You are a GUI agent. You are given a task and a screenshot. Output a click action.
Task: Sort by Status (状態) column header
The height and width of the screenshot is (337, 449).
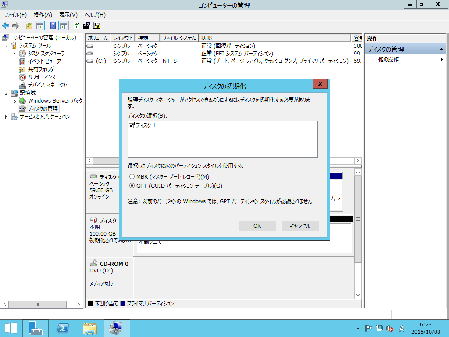pos(274,38)
